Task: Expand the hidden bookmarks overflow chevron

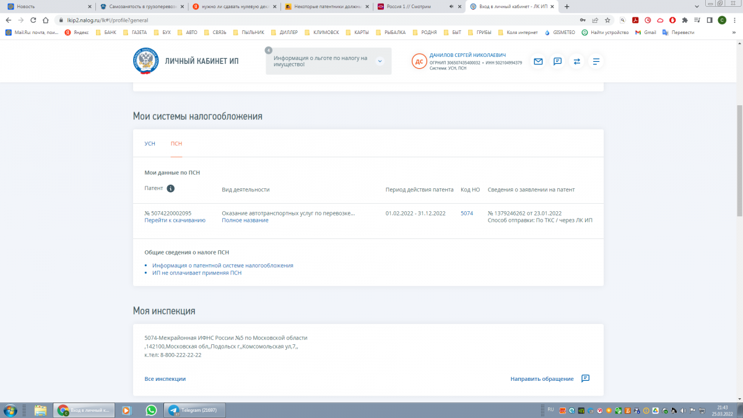Action: click(x=734, y=32)
